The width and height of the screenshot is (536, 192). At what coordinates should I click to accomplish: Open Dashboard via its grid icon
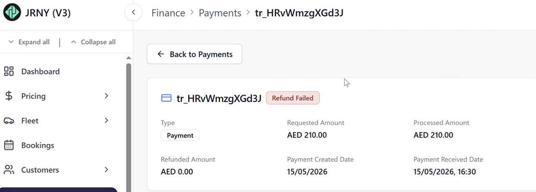click(9, 72)
